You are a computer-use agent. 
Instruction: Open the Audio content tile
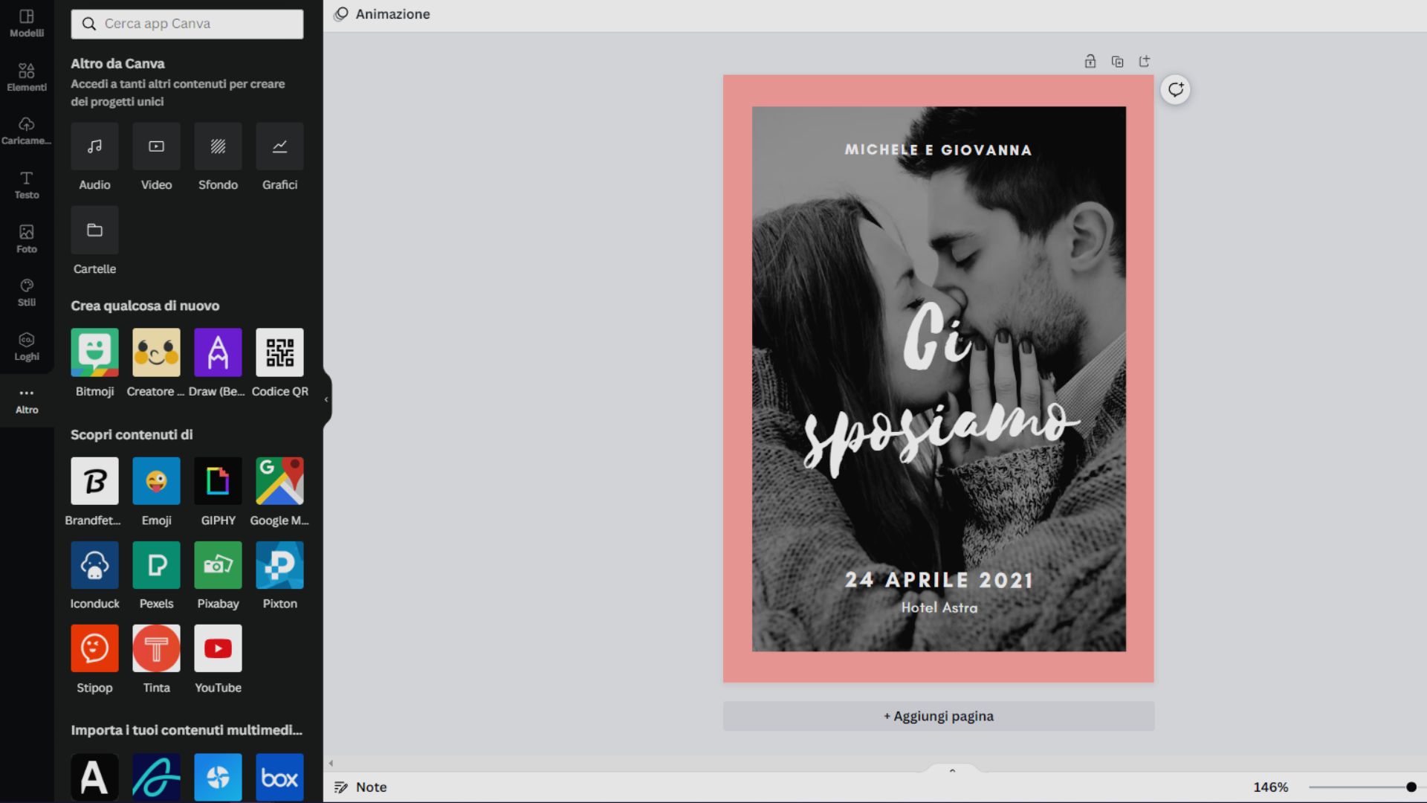pyautogui.click(x=94, y=146)
